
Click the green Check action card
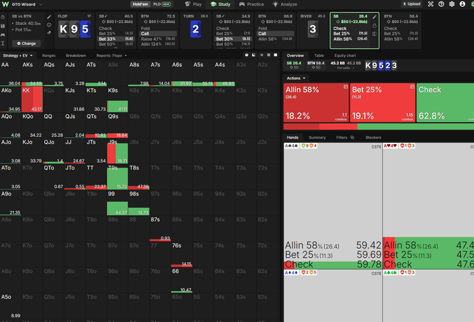pyautogui.click(x=445, y=103)
